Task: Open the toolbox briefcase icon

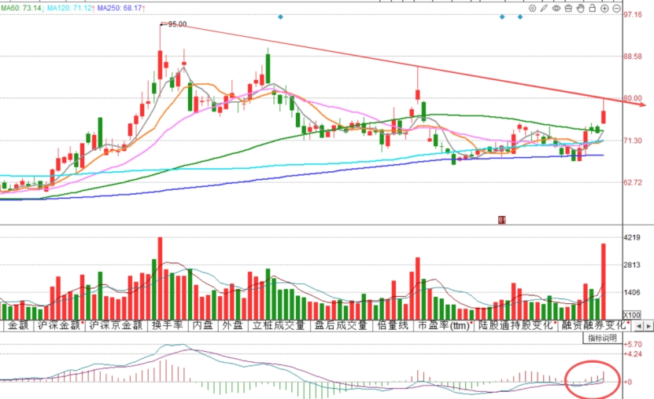Action: [x=568, y=8]
